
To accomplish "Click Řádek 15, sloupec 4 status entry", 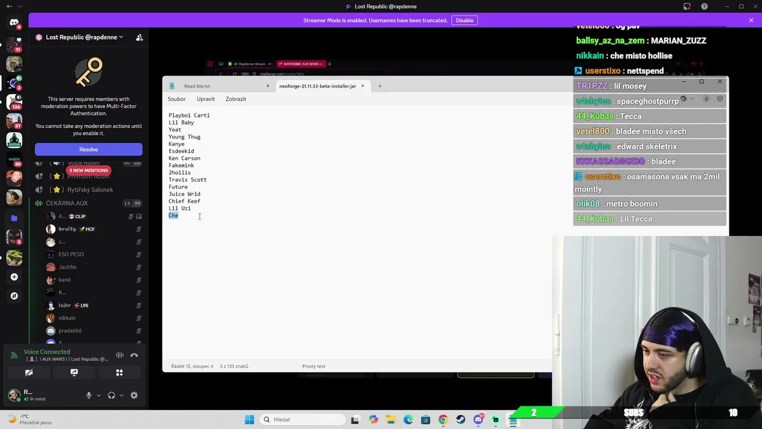I will pyautogui.click(x=192, y=366).
